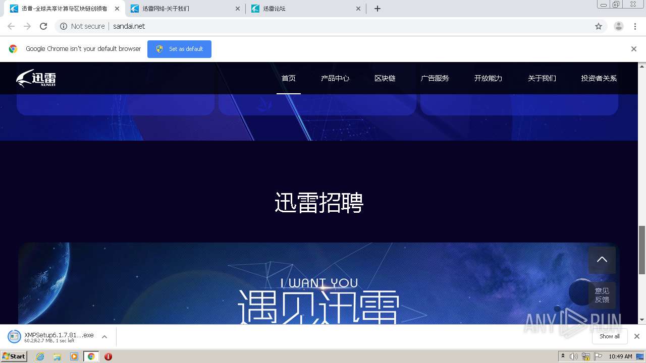The image size is (646, 363).
Task: Bookmark this page with the star icon
Action: [599, 26]
